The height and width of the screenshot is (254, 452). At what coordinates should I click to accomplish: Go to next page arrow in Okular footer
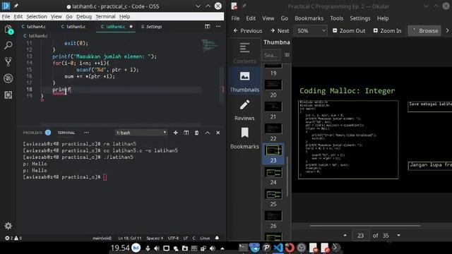tap(398, 235)
